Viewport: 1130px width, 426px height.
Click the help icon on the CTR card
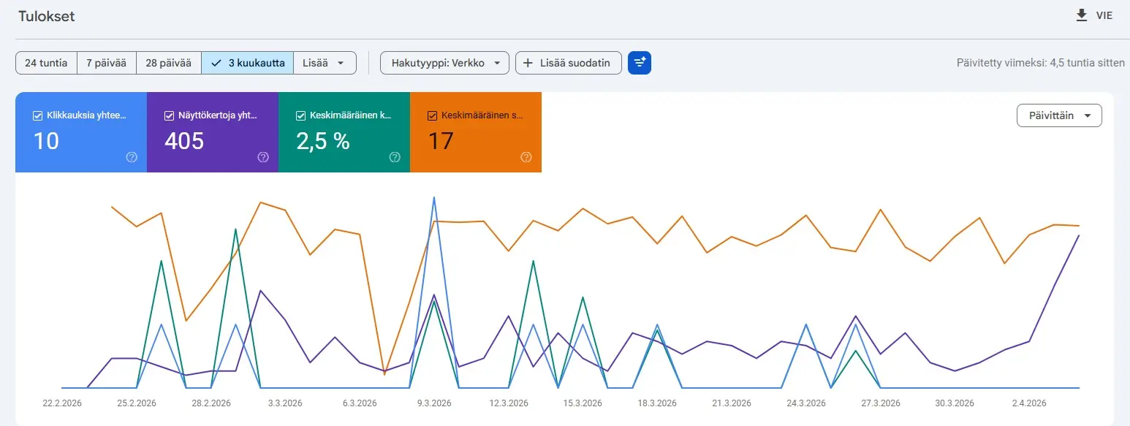395,156
